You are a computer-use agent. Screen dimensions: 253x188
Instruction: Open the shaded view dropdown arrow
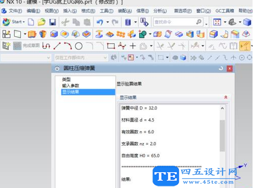pos(240,22)
